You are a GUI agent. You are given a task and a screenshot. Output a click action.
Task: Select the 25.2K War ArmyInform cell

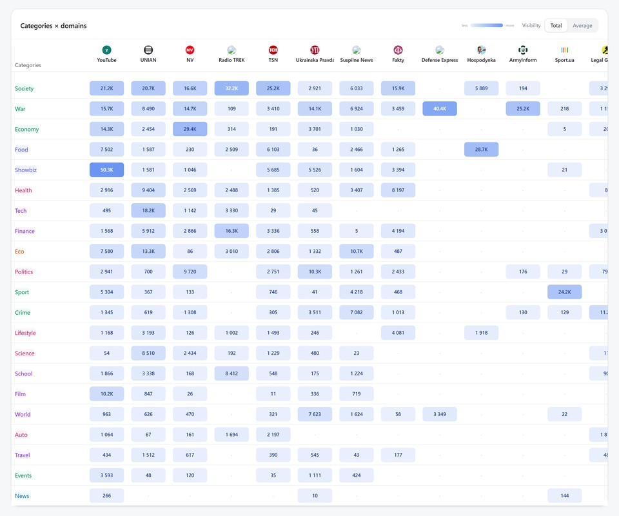tap(523, 108)
